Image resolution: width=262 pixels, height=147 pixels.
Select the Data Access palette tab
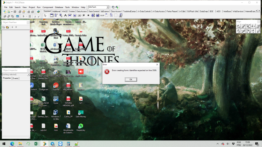(x=81, y=11)
